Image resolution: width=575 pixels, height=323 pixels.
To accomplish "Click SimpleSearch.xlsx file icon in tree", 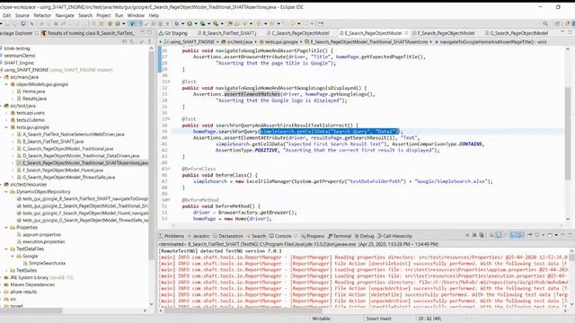I will [x=25, y=263].
